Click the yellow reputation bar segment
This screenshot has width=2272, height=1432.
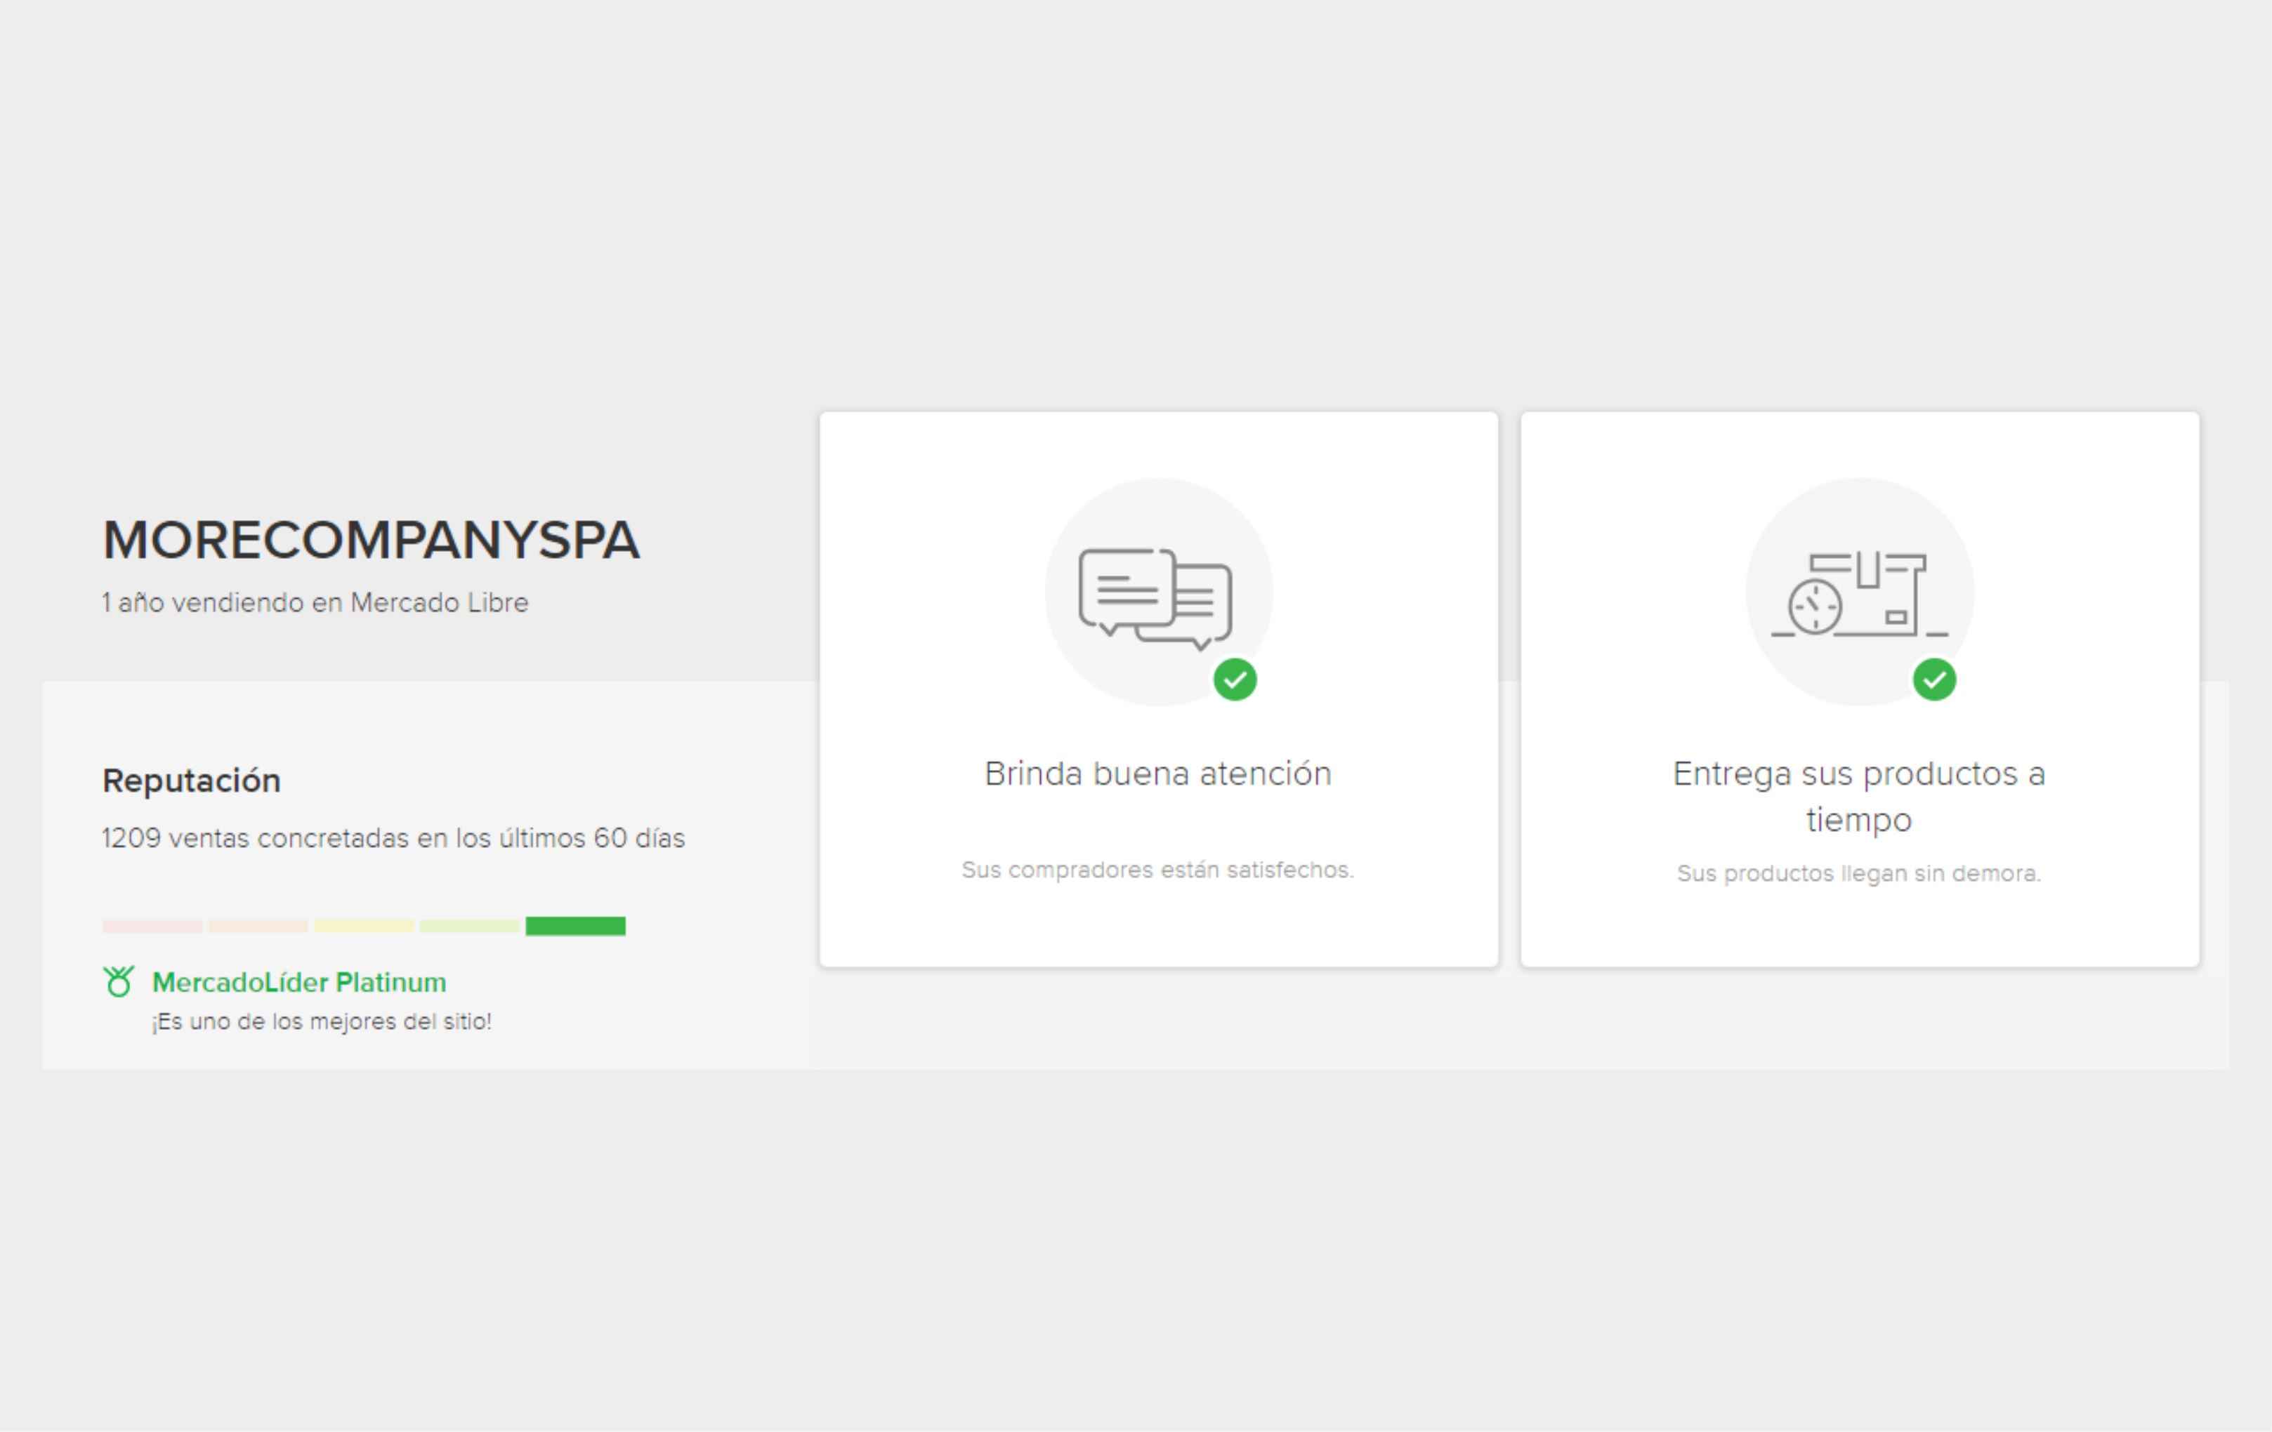[363, 925]
